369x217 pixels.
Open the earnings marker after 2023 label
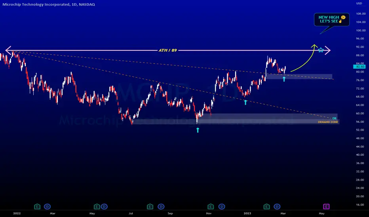(x=266, y=207)
